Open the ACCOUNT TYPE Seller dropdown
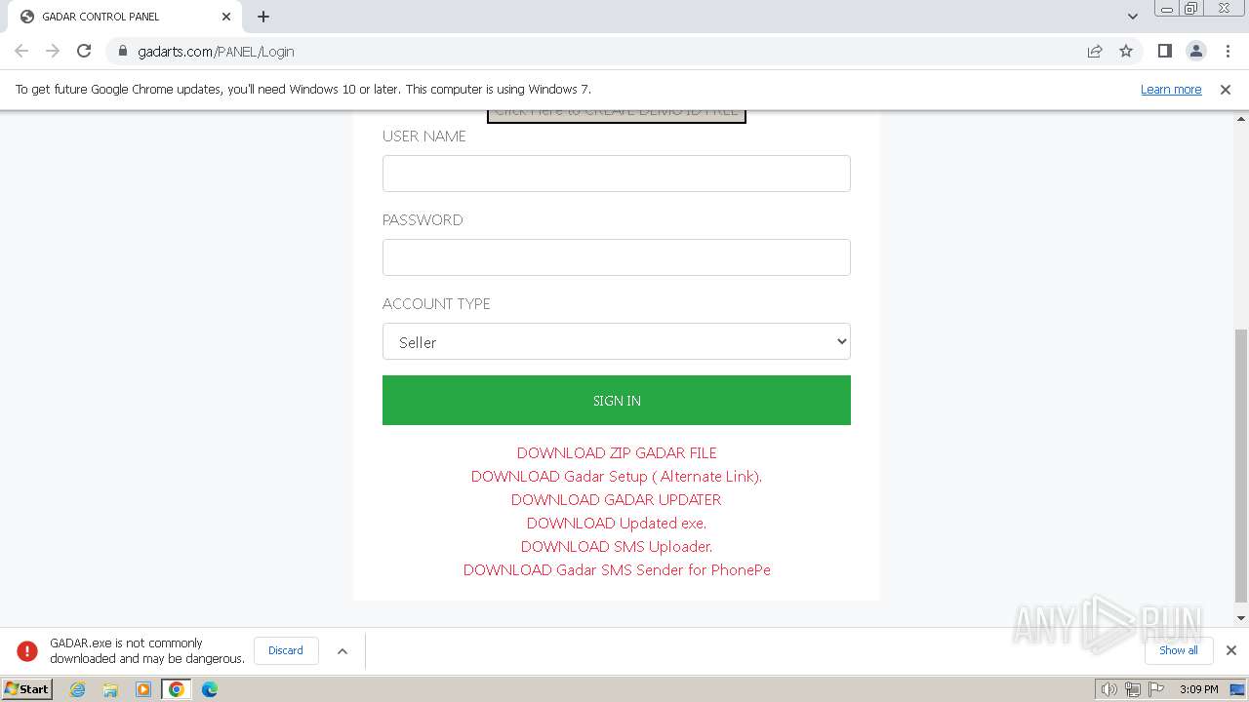1249x702 pixels. pyautogui.click(x=617, y=341)
